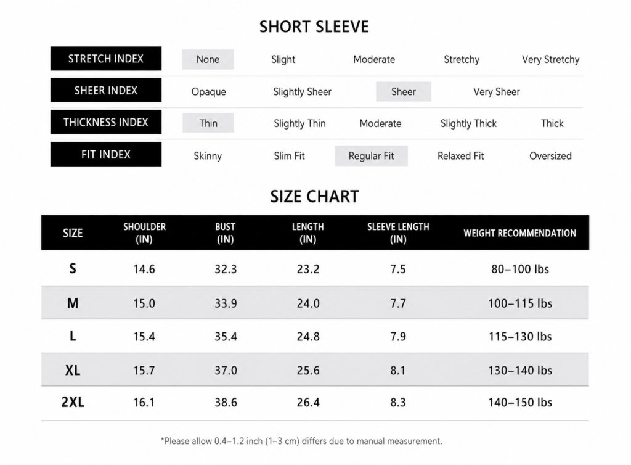
Task: Click the manual measurement disclaimer note
Action: coord(301,441)
